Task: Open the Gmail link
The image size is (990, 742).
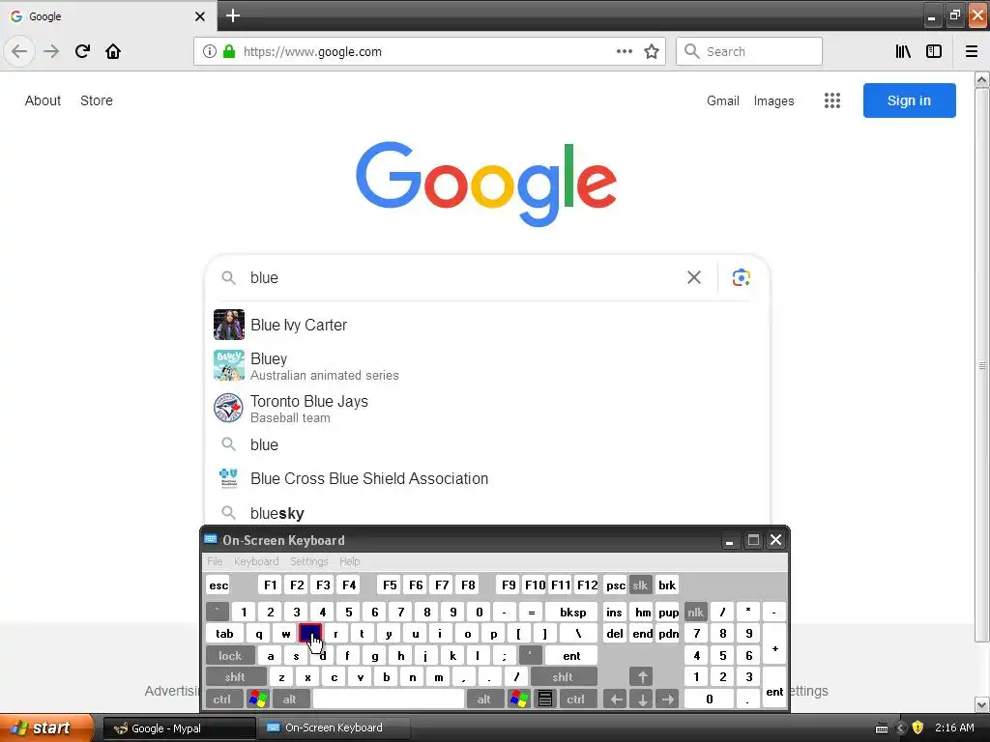Action: tap(723, 100)
